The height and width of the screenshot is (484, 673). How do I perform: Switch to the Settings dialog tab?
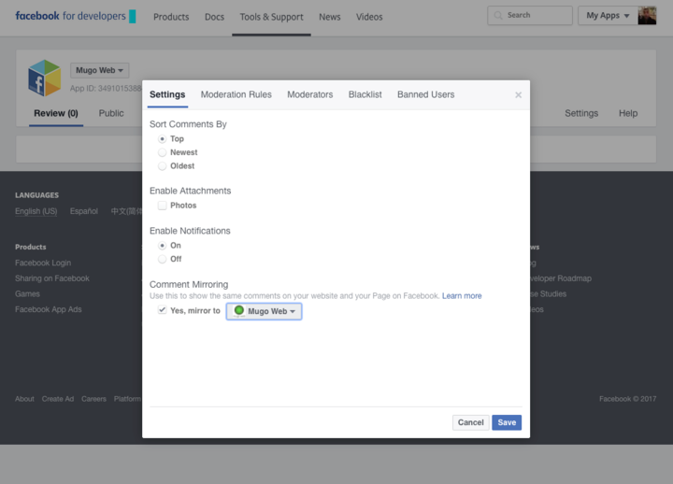pyautogui.click(x=167, y=94)
